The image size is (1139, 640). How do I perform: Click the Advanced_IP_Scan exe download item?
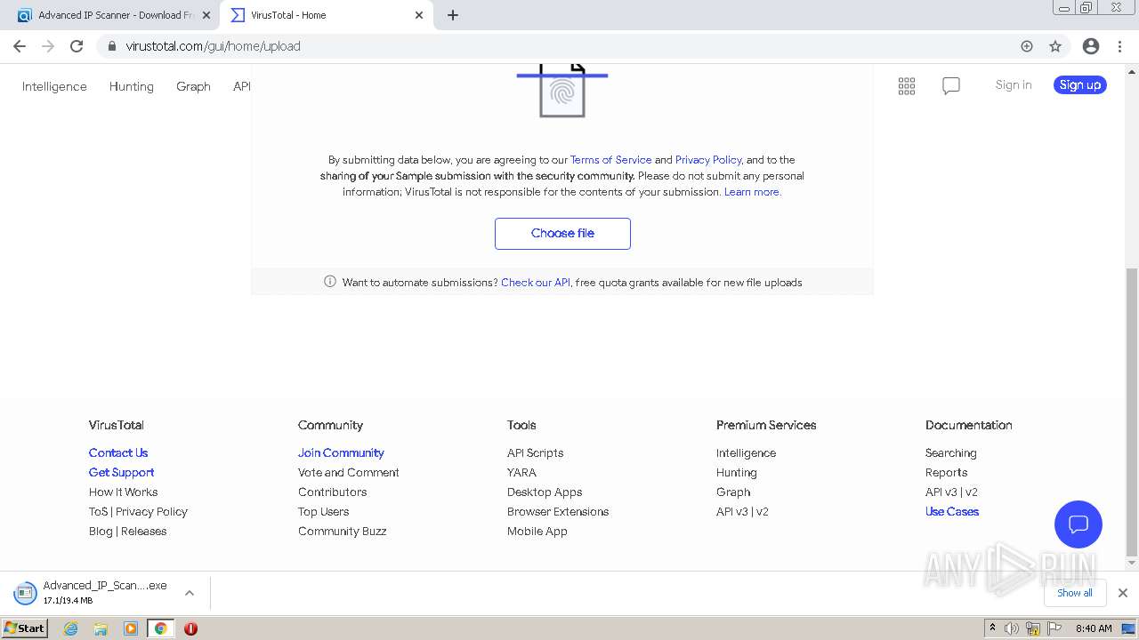tap(93, 593)
